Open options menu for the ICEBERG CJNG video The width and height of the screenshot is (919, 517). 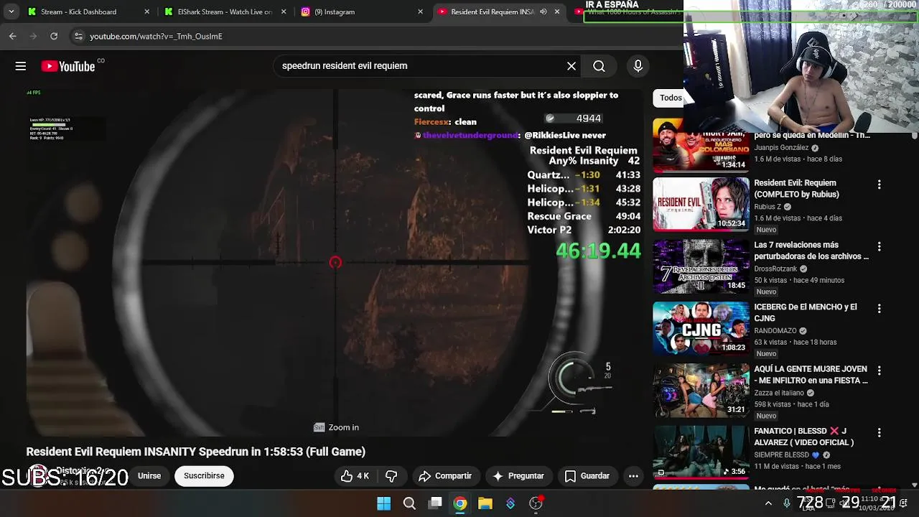(879, 308)
